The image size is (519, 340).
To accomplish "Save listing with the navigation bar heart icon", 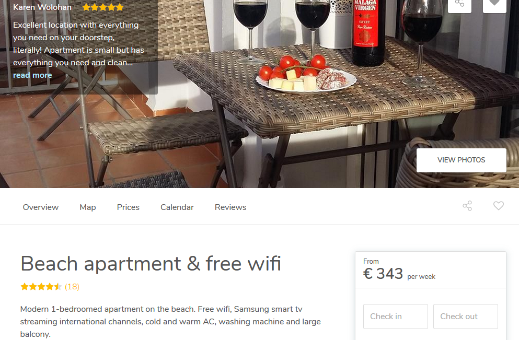I will (499, 206).
